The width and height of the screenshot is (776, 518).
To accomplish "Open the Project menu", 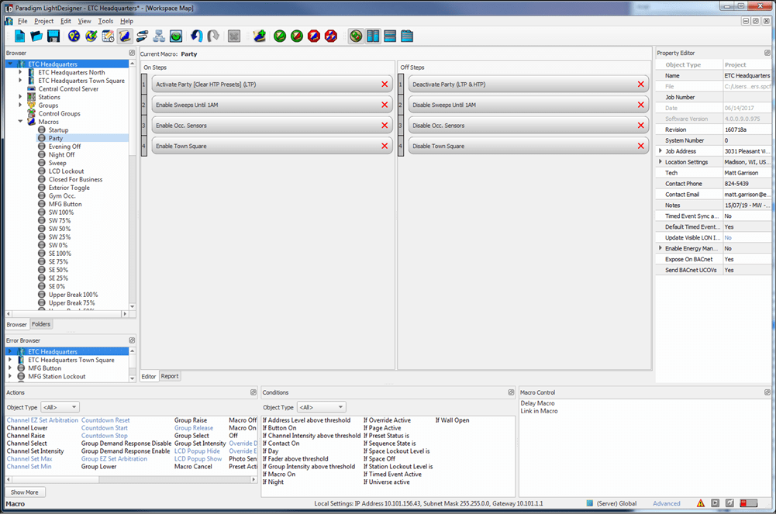I will tap(43, 21).
